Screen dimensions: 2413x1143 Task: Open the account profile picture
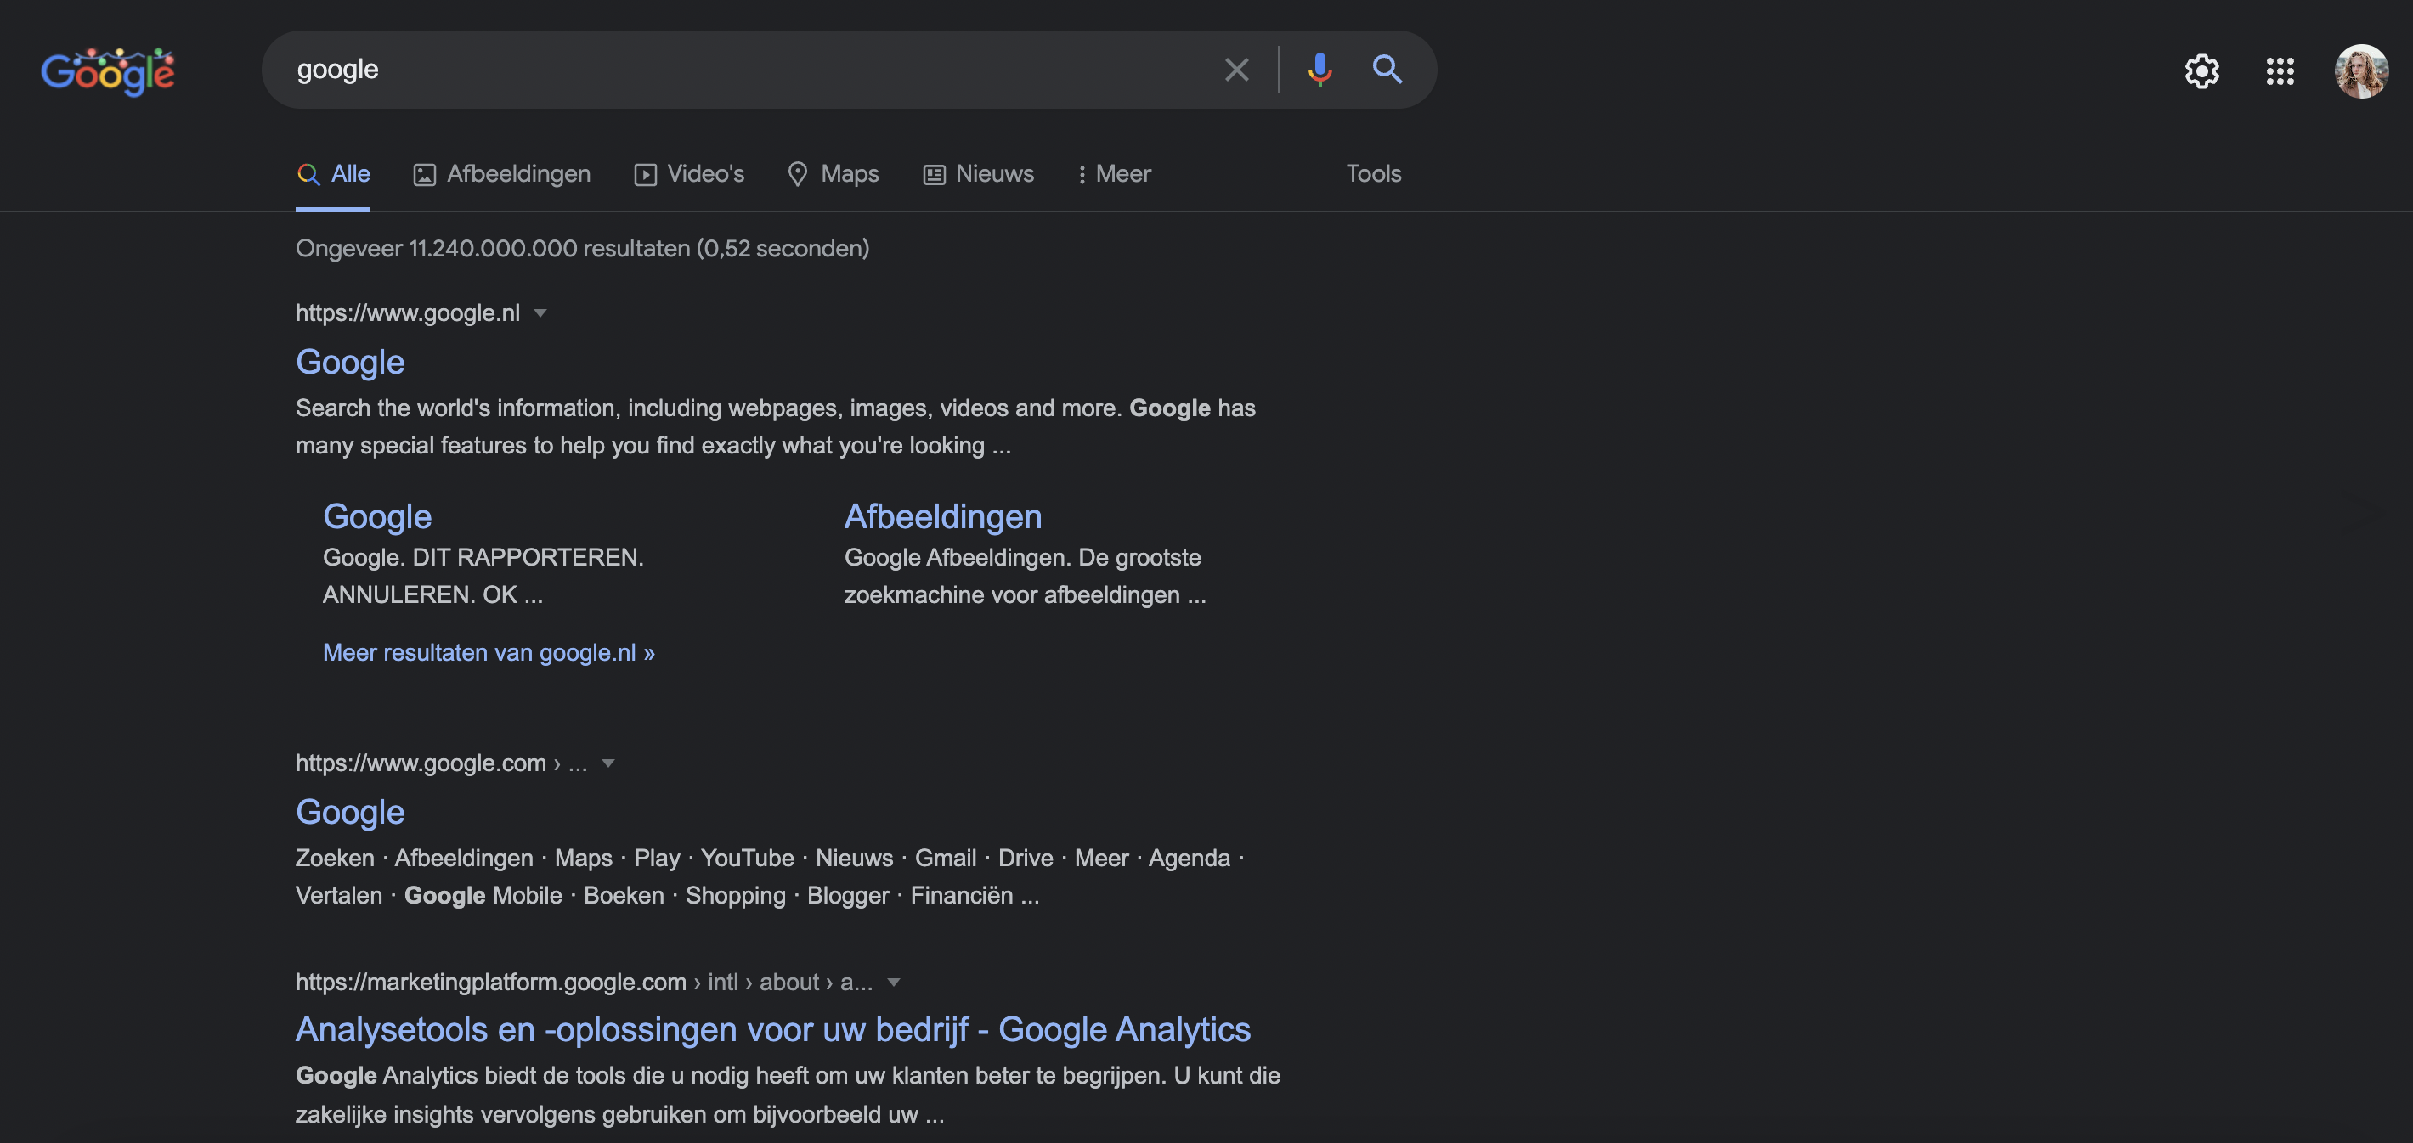pos(2360,71)
